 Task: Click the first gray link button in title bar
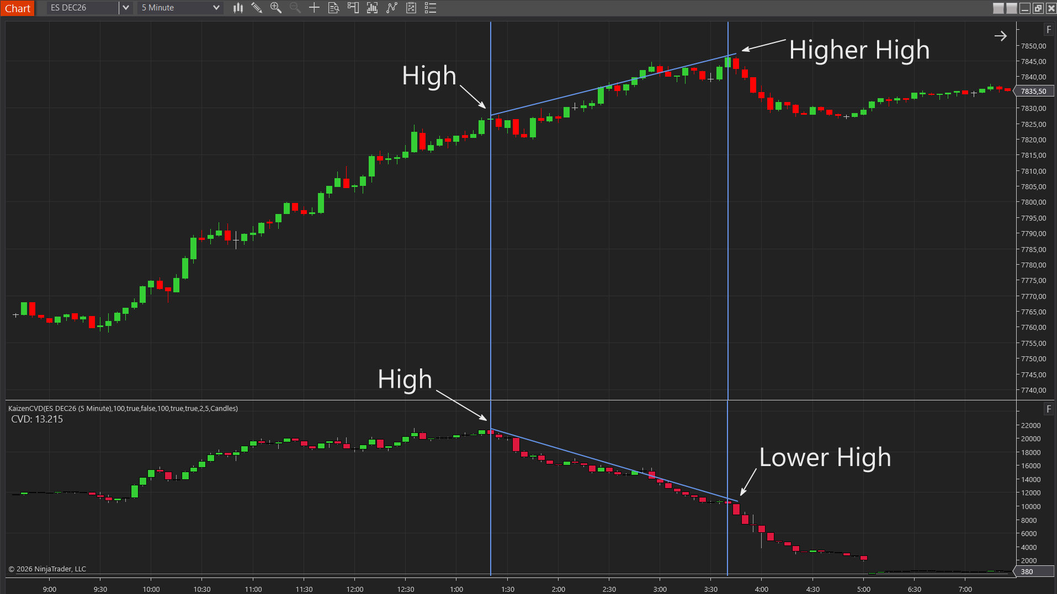click(x=998, y=8)
